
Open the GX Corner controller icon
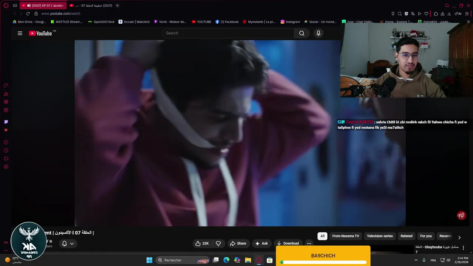15,6
